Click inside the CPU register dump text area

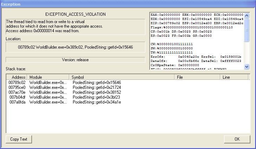pos(197,41)
